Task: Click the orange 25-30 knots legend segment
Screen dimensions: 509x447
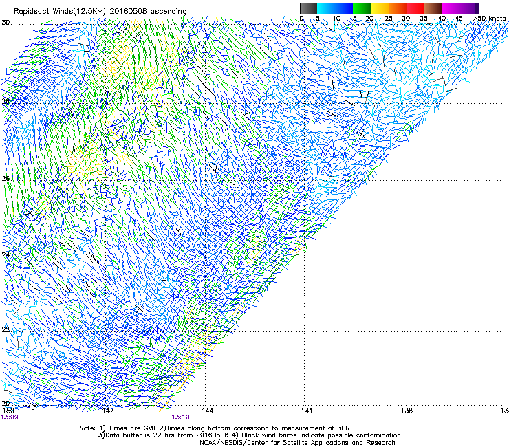Action: click(x=398, y=8)
